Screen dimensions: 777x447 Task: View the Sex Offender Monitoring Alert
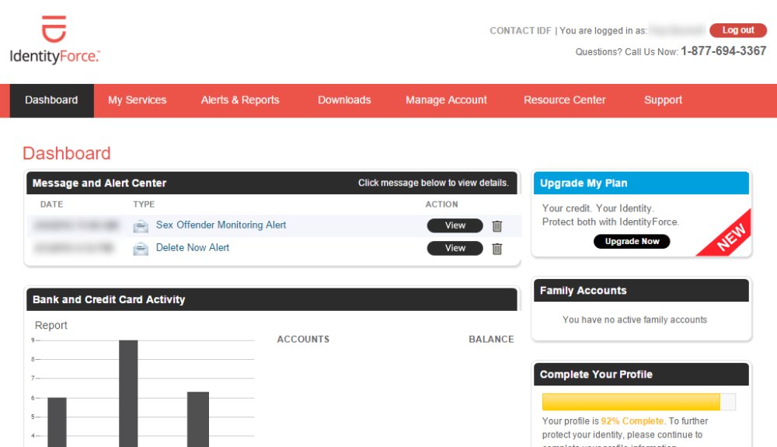click(455, 225)
